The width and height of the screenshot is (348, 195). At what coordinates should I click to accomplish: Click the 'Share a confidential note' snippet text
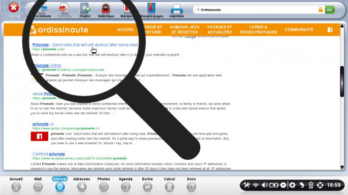[x=105, y=54]
